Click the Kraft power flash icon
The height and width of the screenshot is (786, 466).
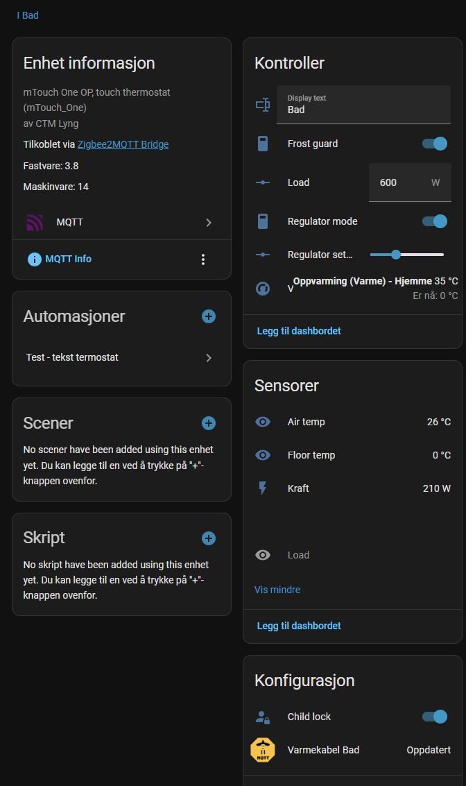tap(263, 488)
